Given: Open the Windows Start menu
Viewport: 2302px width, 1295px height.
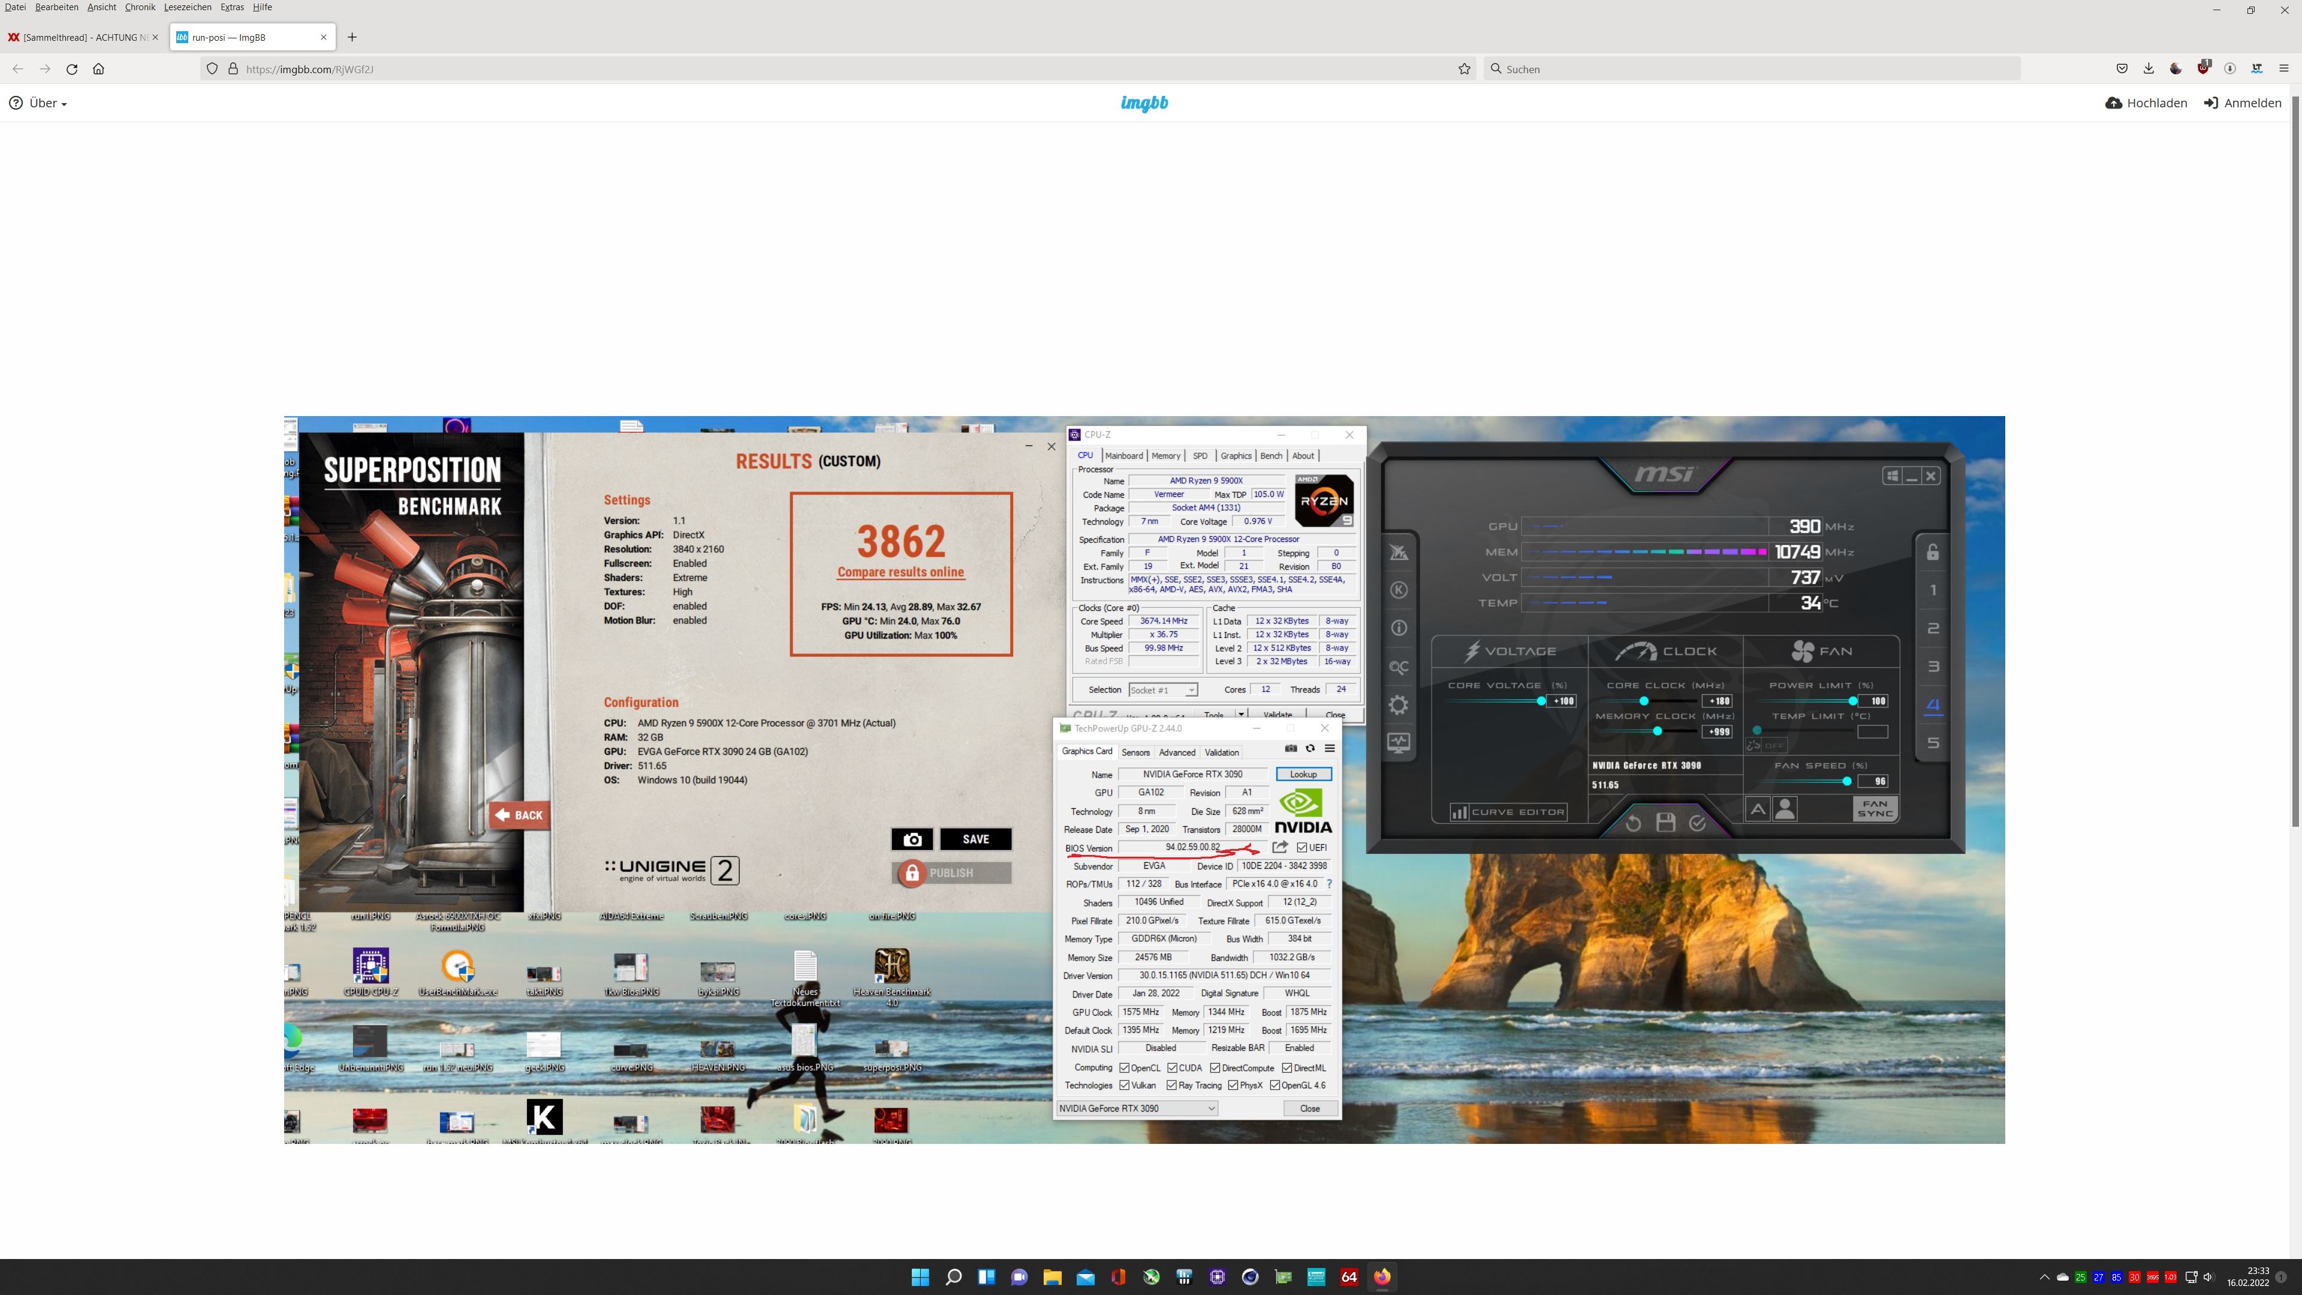Looking at the screenshot, I should coord(920,1276).
